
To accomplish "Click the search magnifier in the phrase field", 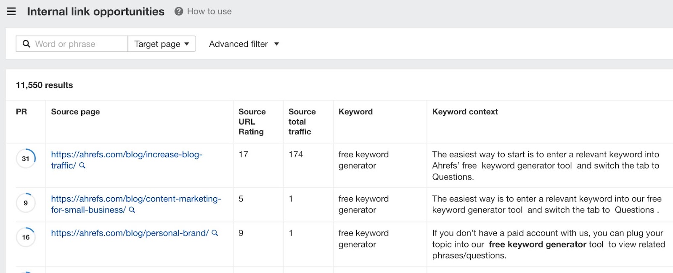I will (26, 44).
